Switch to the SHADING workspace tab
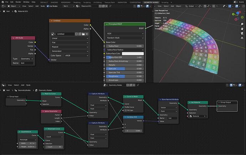 click(x=54, y=2)
